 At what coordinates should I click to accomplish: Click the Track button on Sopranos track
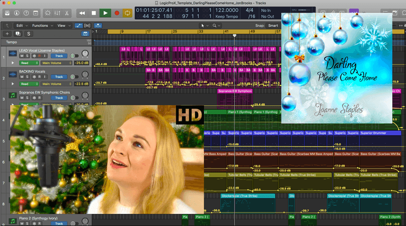click(59, 98)
